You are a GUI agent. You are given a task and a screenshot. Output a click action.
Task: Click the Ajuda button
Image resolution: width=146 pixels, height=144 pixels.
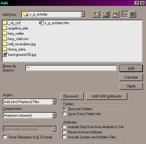click(131, 86)
